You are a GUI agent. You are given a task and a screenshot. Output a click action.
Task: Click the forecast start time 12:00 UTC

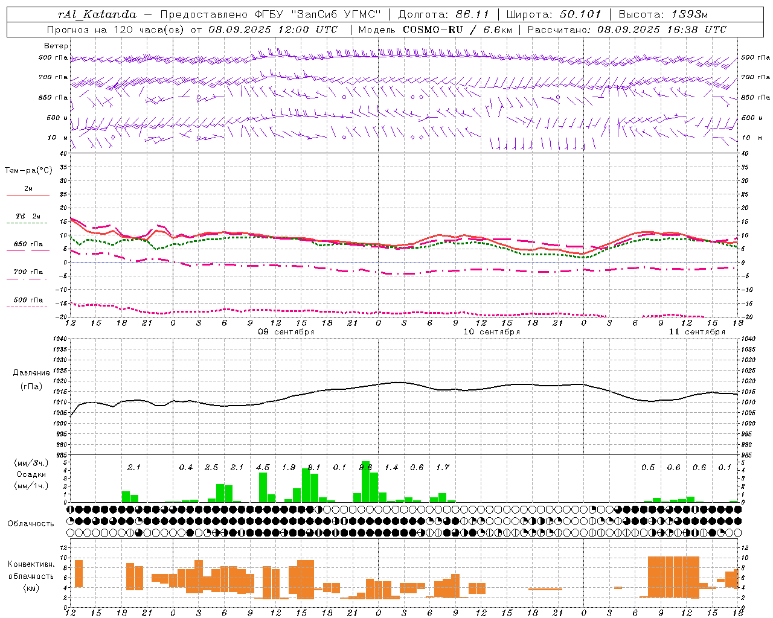pos(308,30)
